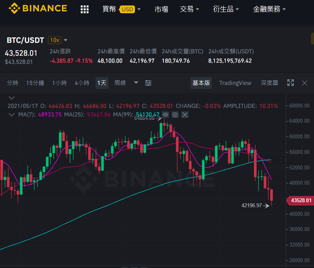Click the Binance logo

click(38, 9)
